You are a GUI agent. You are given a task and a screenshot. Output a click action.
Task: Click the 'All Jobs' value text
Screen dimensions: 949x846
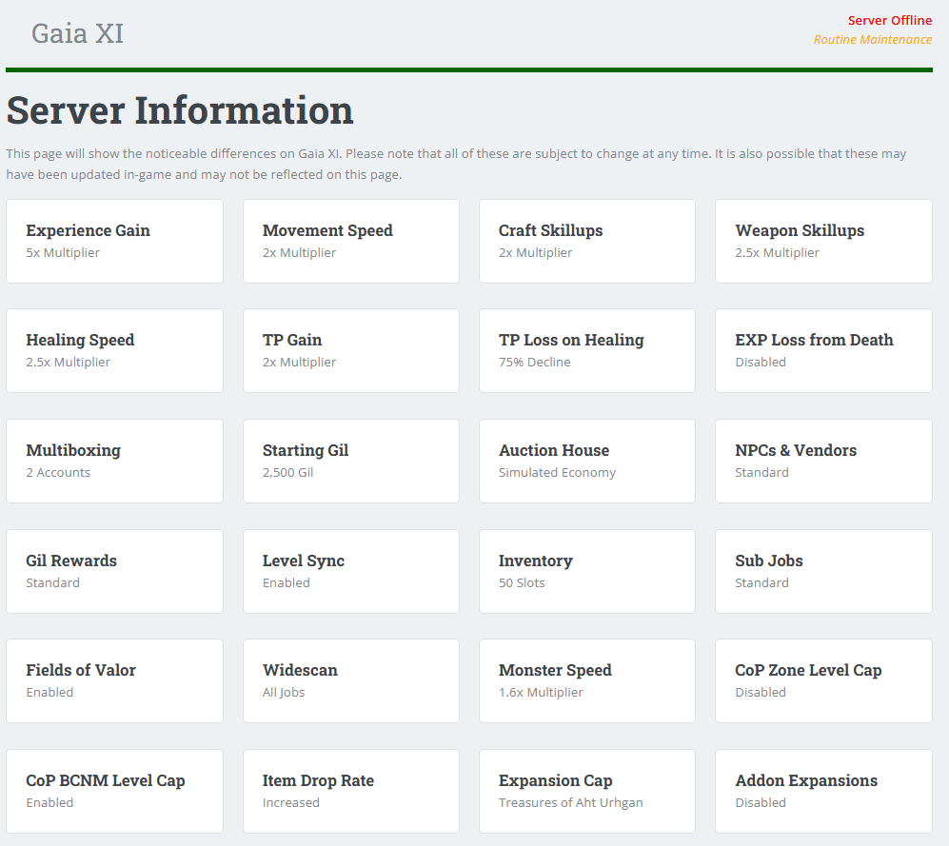click(x=284, y=692)
